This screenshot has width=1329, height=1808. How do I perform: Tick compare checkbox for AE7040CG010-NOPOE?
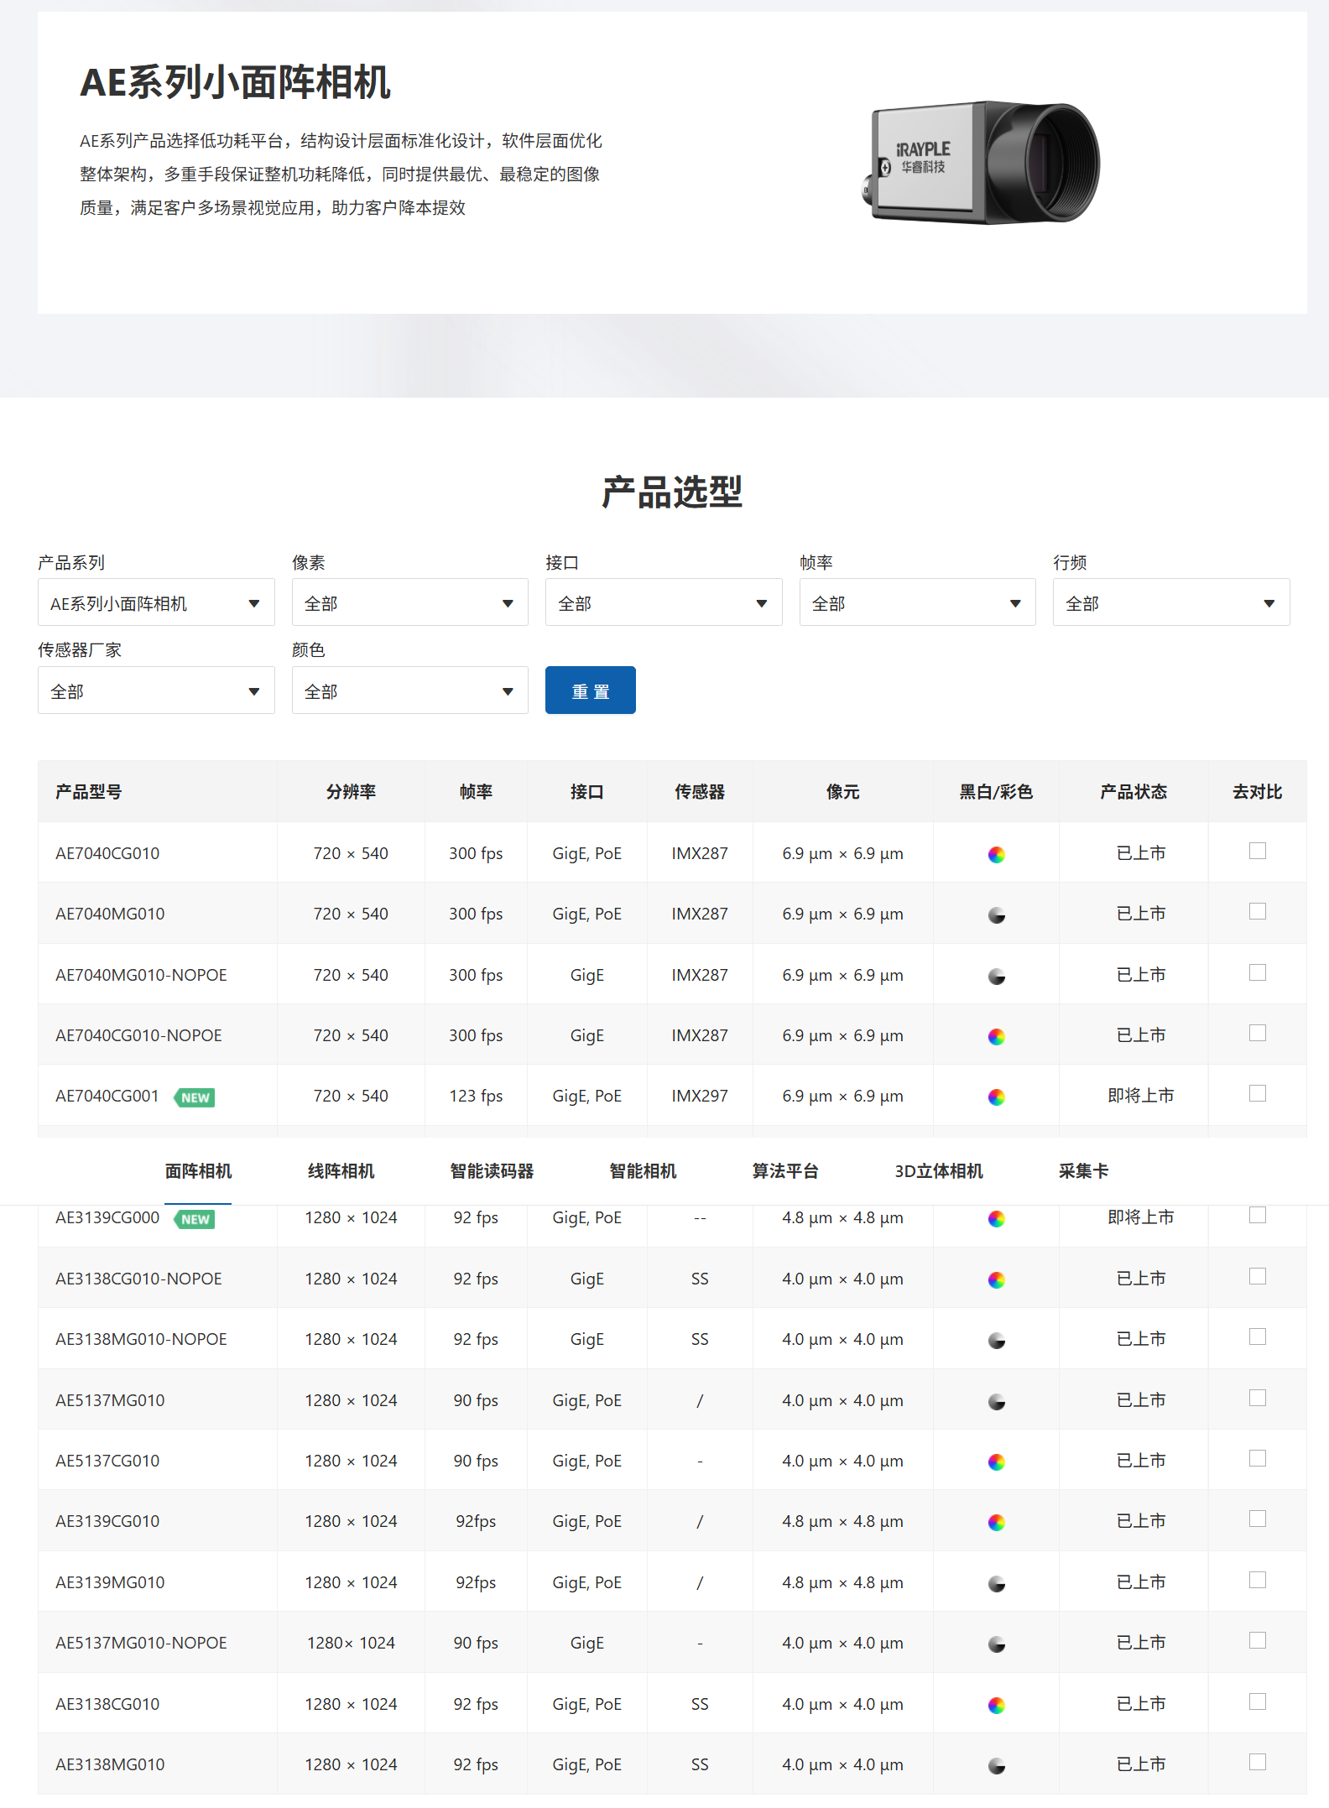(1257, 1033)
